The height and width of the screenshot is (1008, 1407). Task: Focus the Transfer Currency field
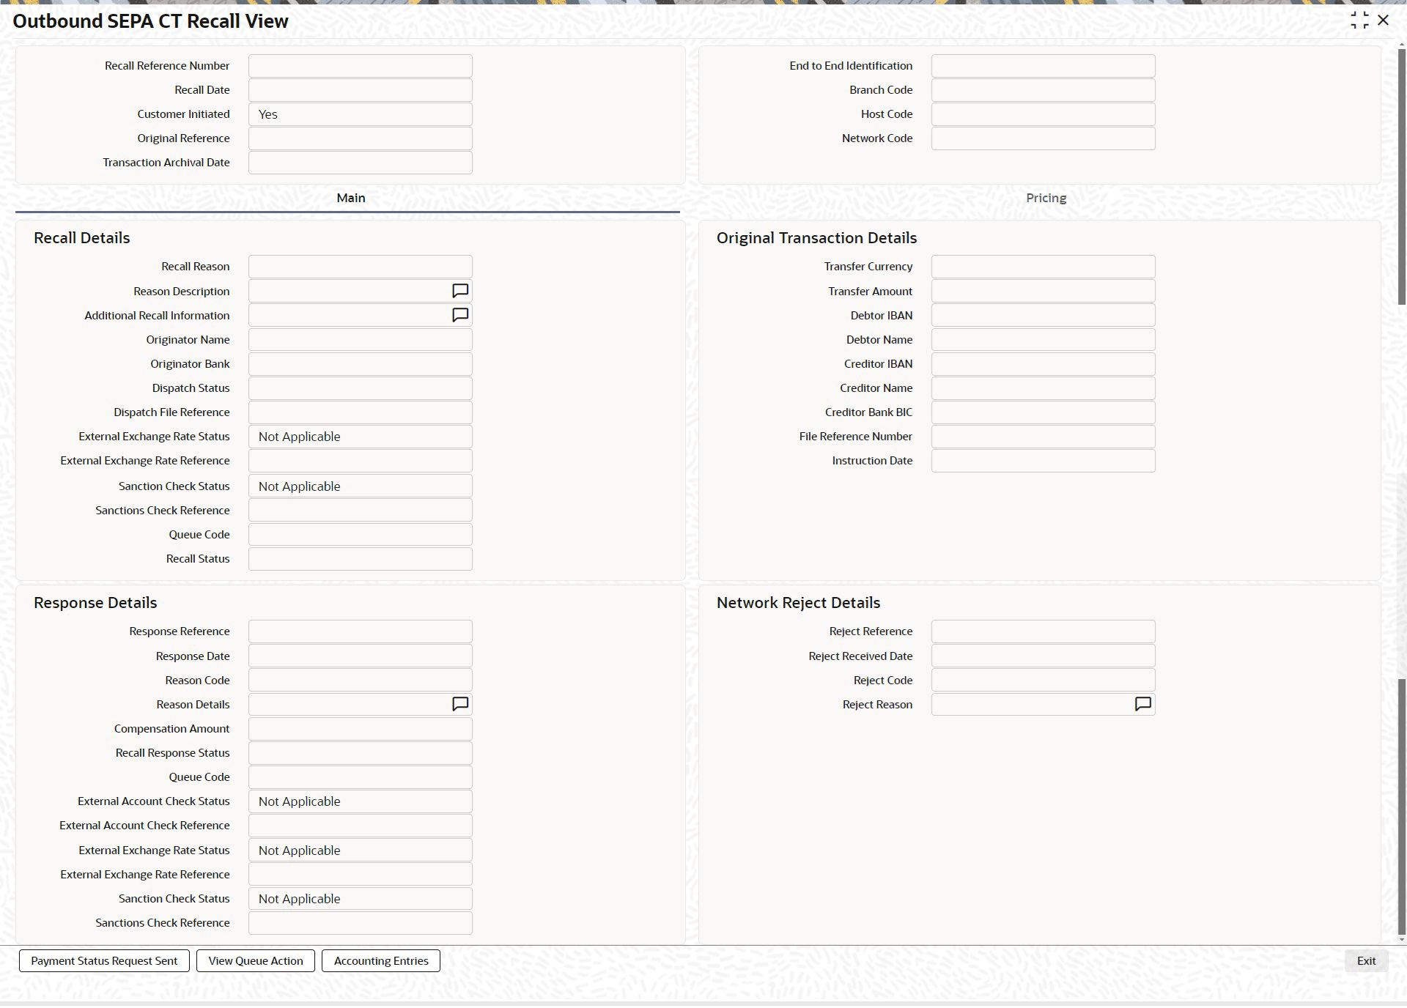[x=1043, y=267]
